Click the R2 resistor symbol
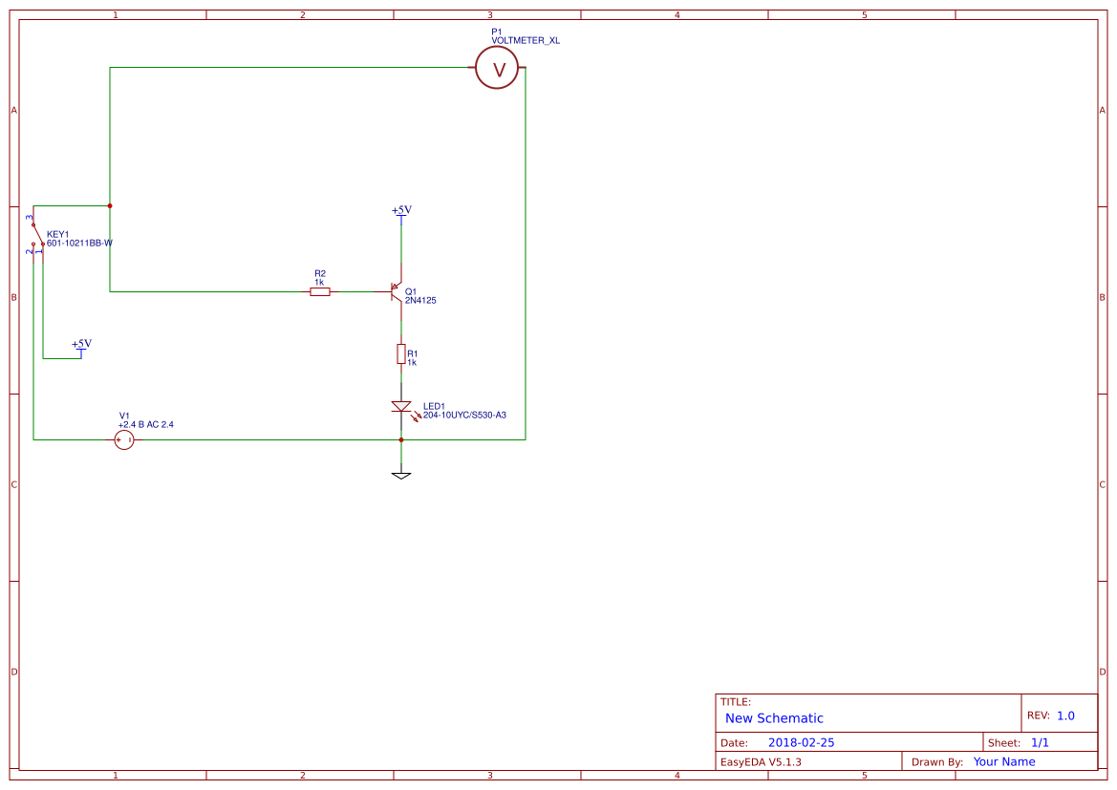1117x790 pixels. [319, 291]
